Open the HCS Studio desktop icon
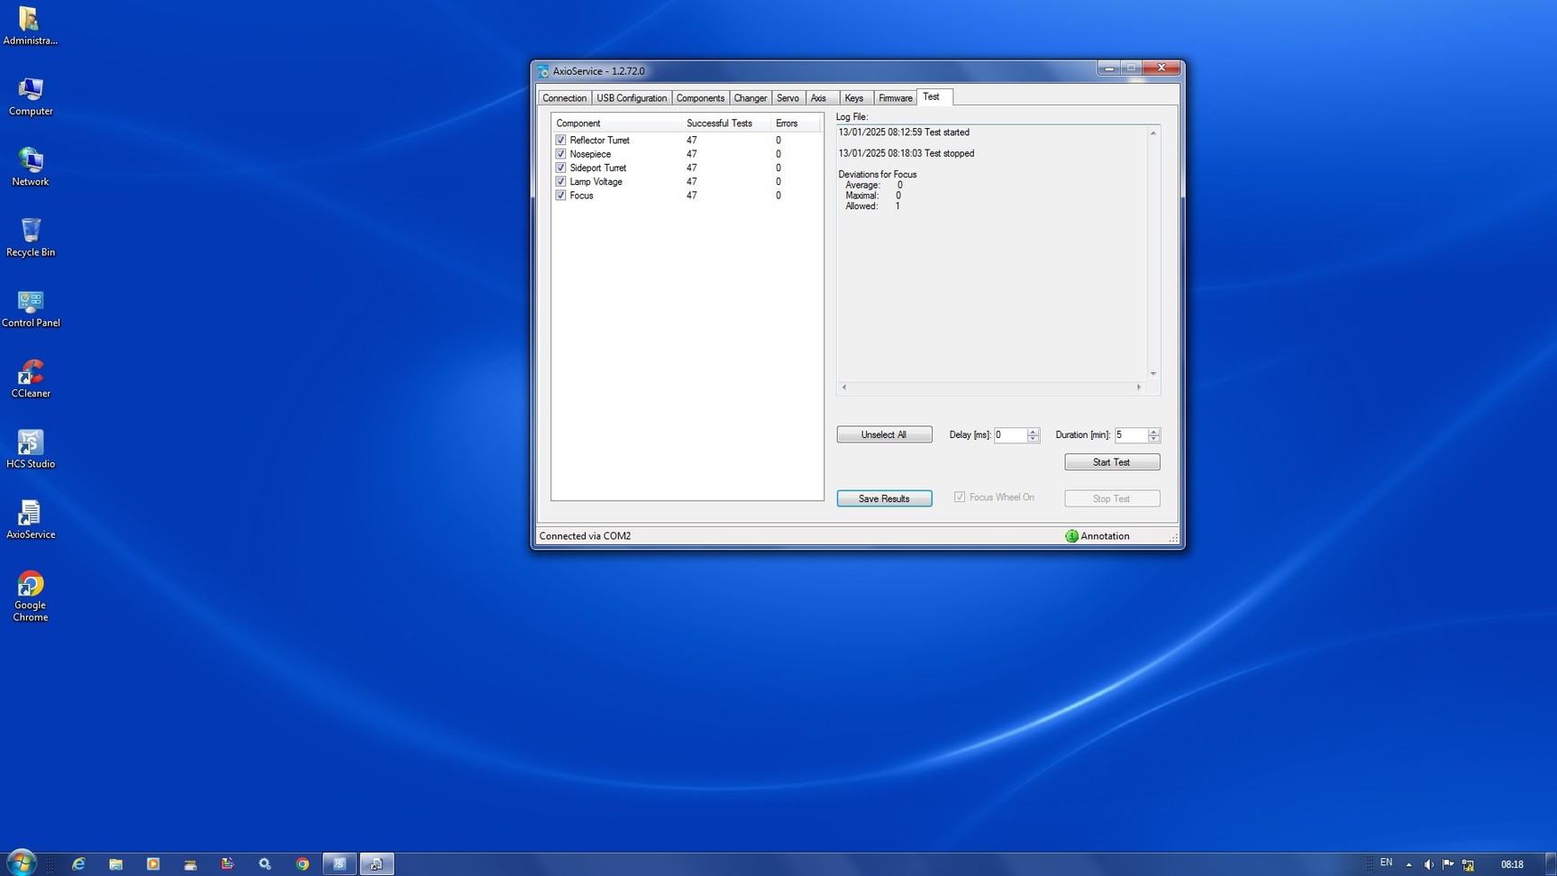The height and width of the screenshot is (876, 1557). (x=31, y=444)
